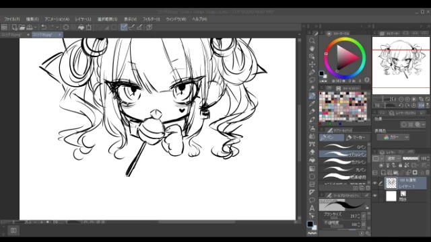The image size is (431, 242).
Task: Toggle snap to grid command bar icon
Action: coord(139,27)
